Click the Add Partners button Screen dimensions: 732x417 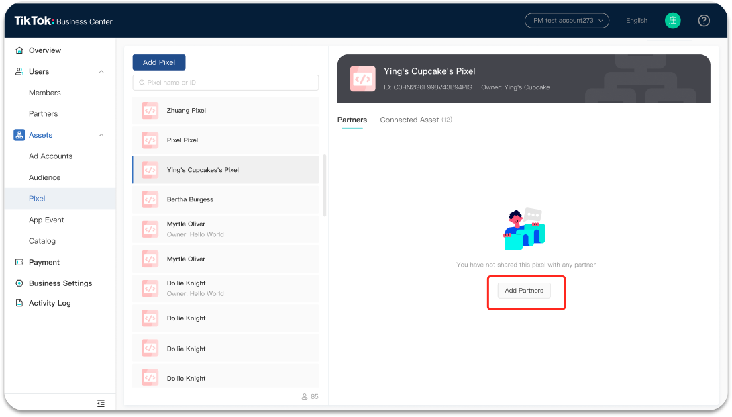524,291
